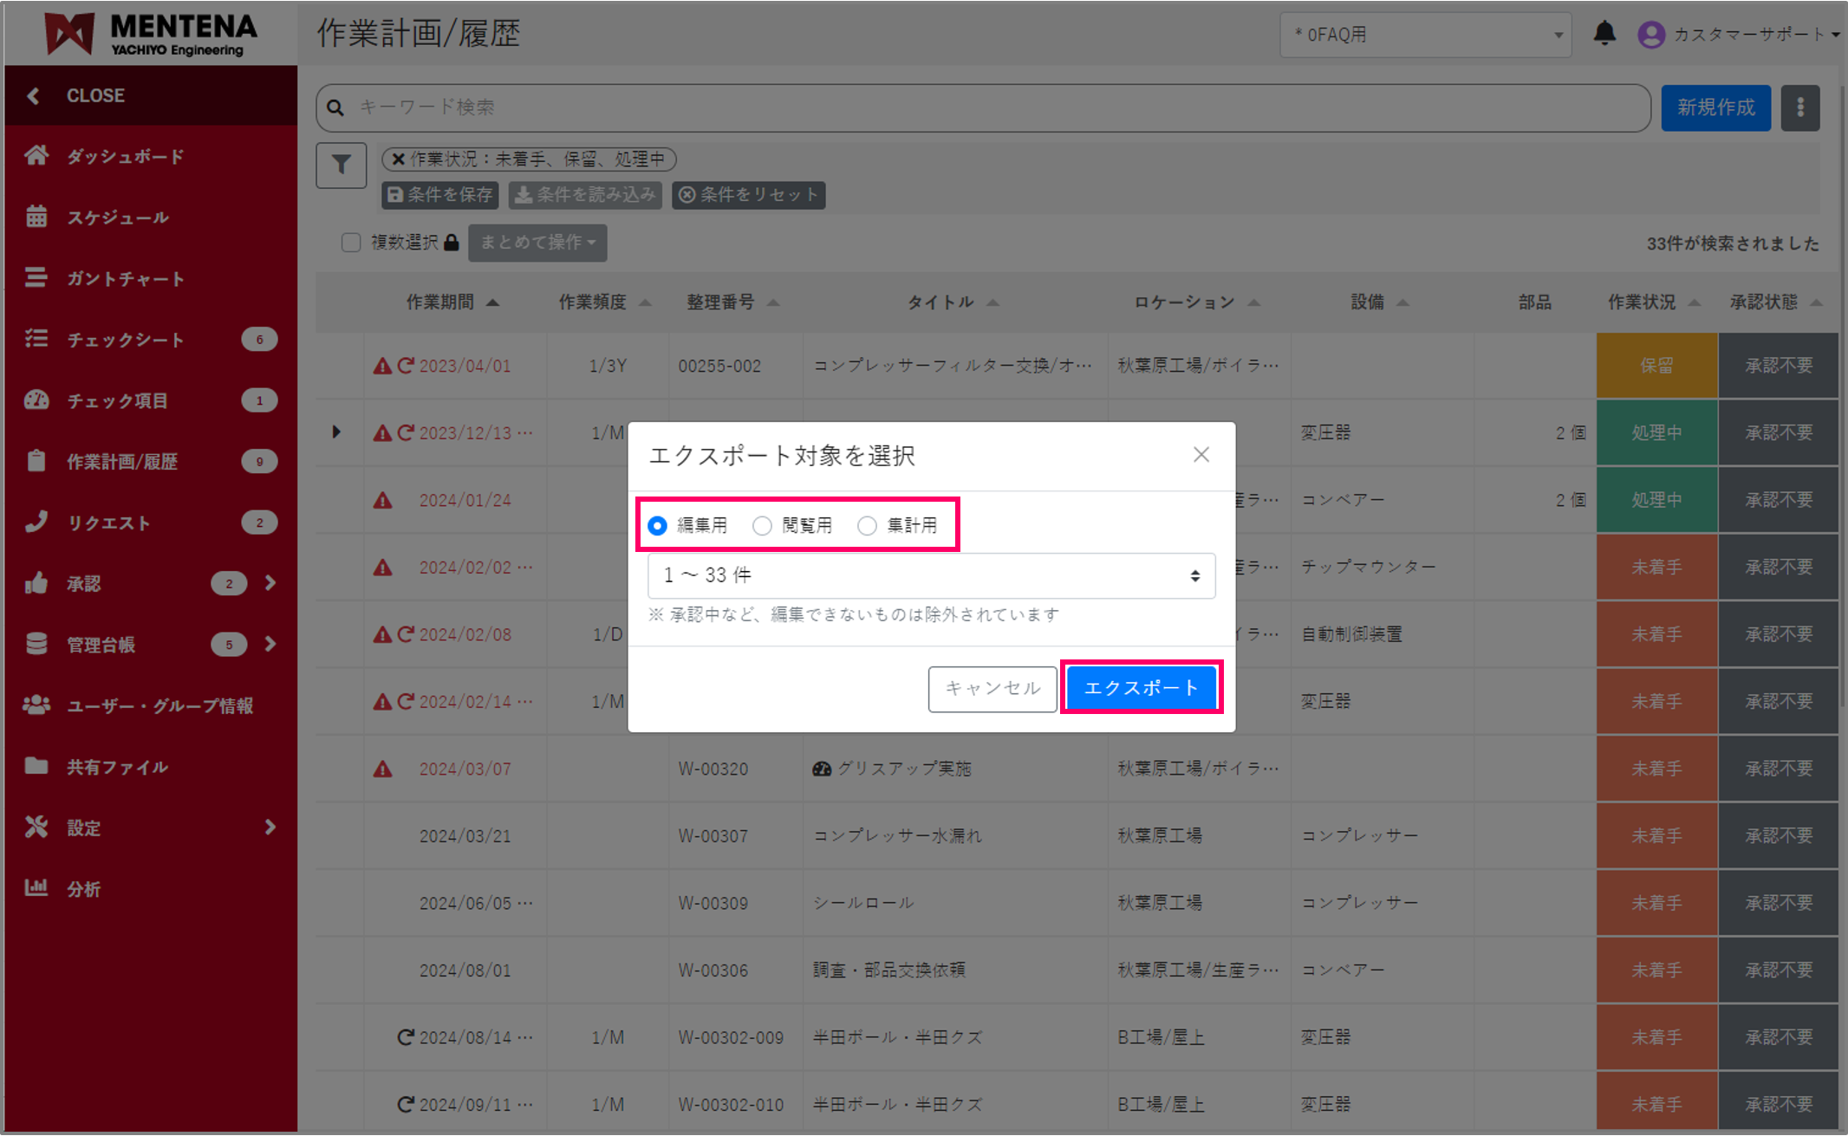This screenshot has width=1848, height=1136.
Task: Open the analysis section
Action: [84, 888]
